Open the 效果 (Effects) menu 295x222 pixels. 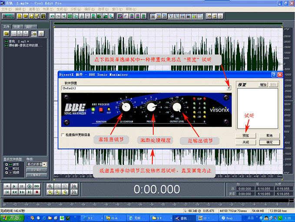click(46, 9)
